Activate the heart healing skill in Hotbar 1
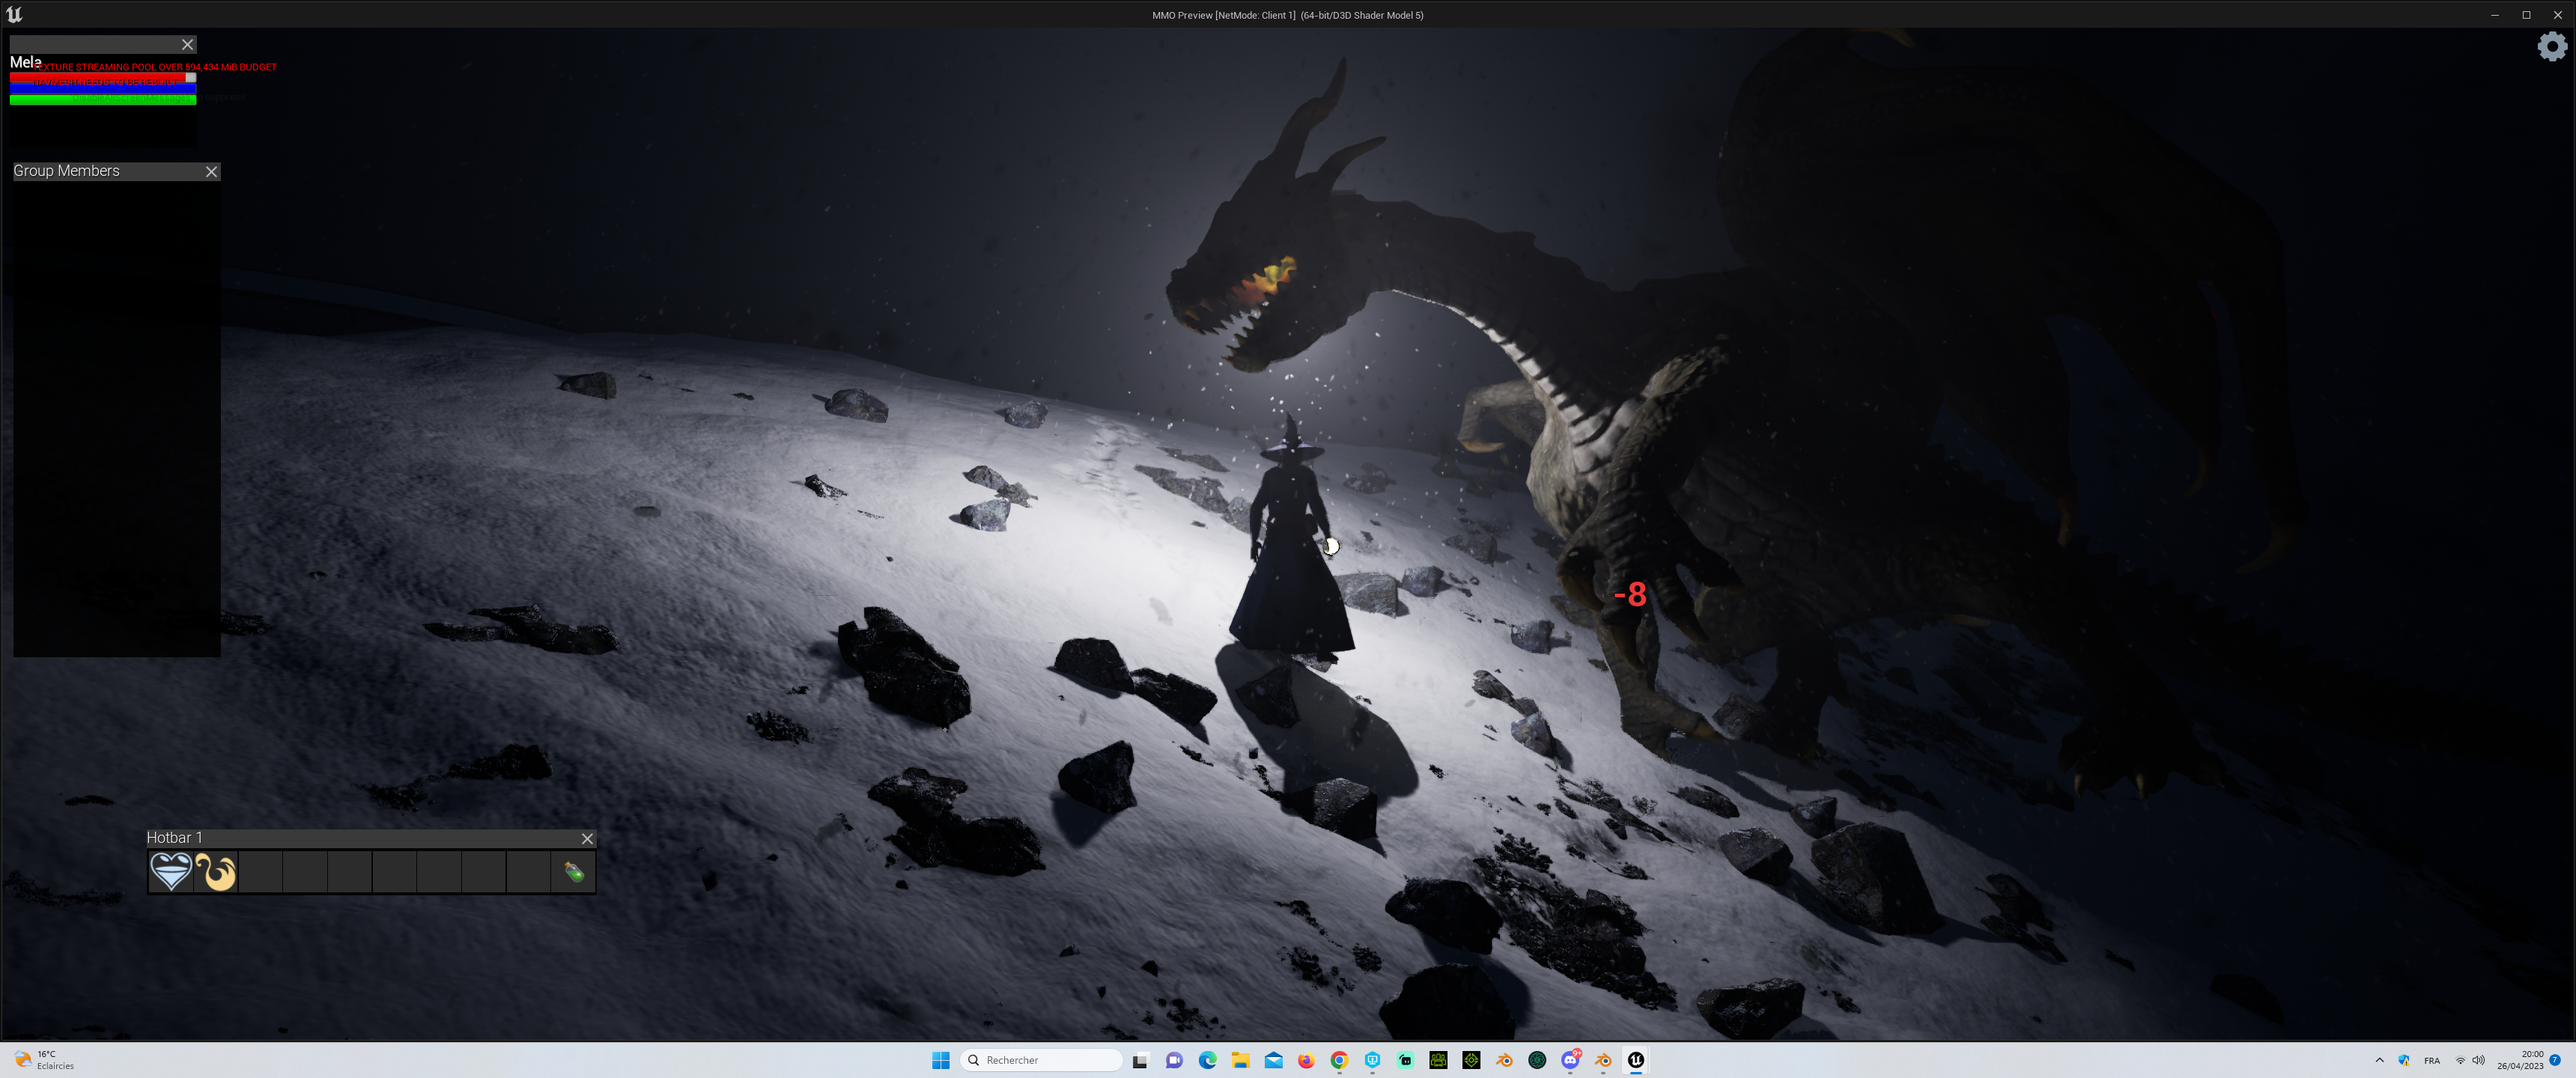 (171, 871)
